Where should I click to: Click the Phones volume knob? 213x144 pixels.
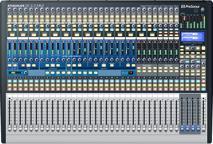pos(193,66)
